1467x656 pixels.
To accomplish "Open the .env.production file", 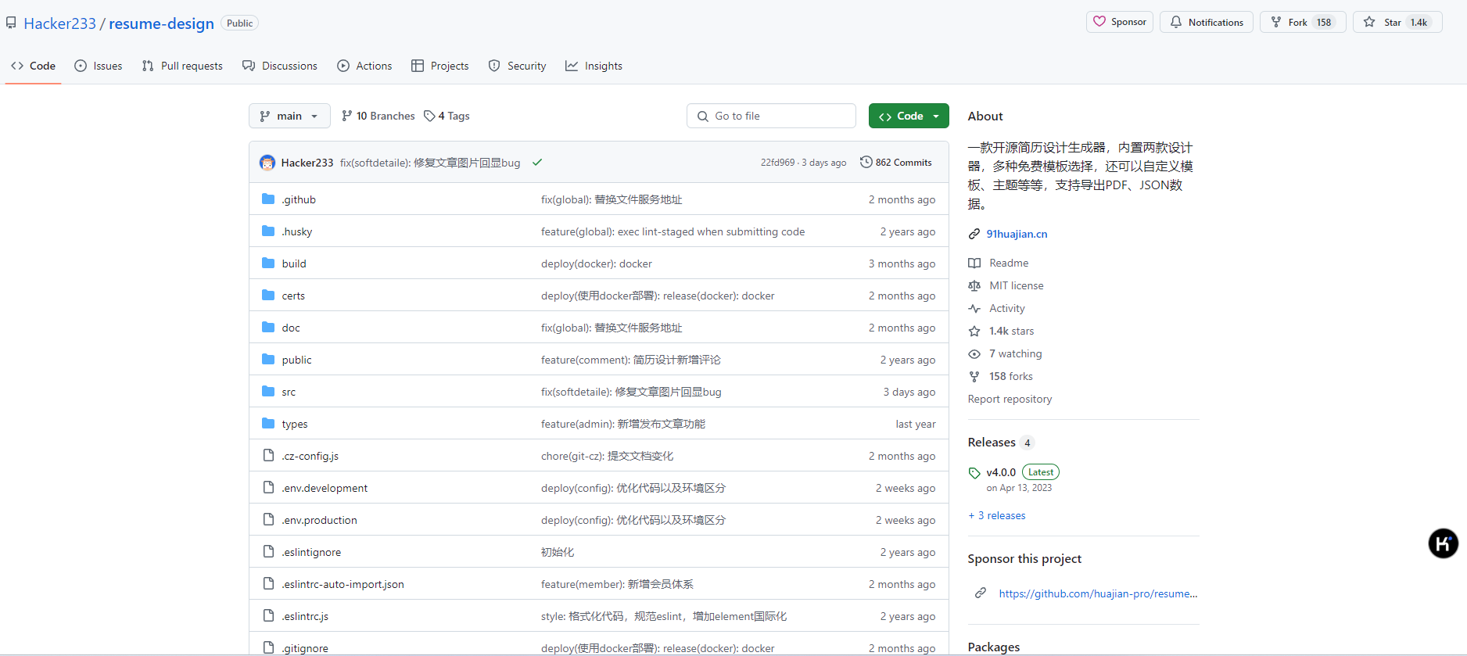I will tap(319, 520).
